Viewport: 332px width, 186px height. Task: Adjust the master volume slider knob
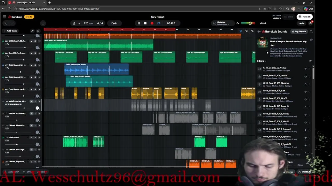(x=250, y=23)
